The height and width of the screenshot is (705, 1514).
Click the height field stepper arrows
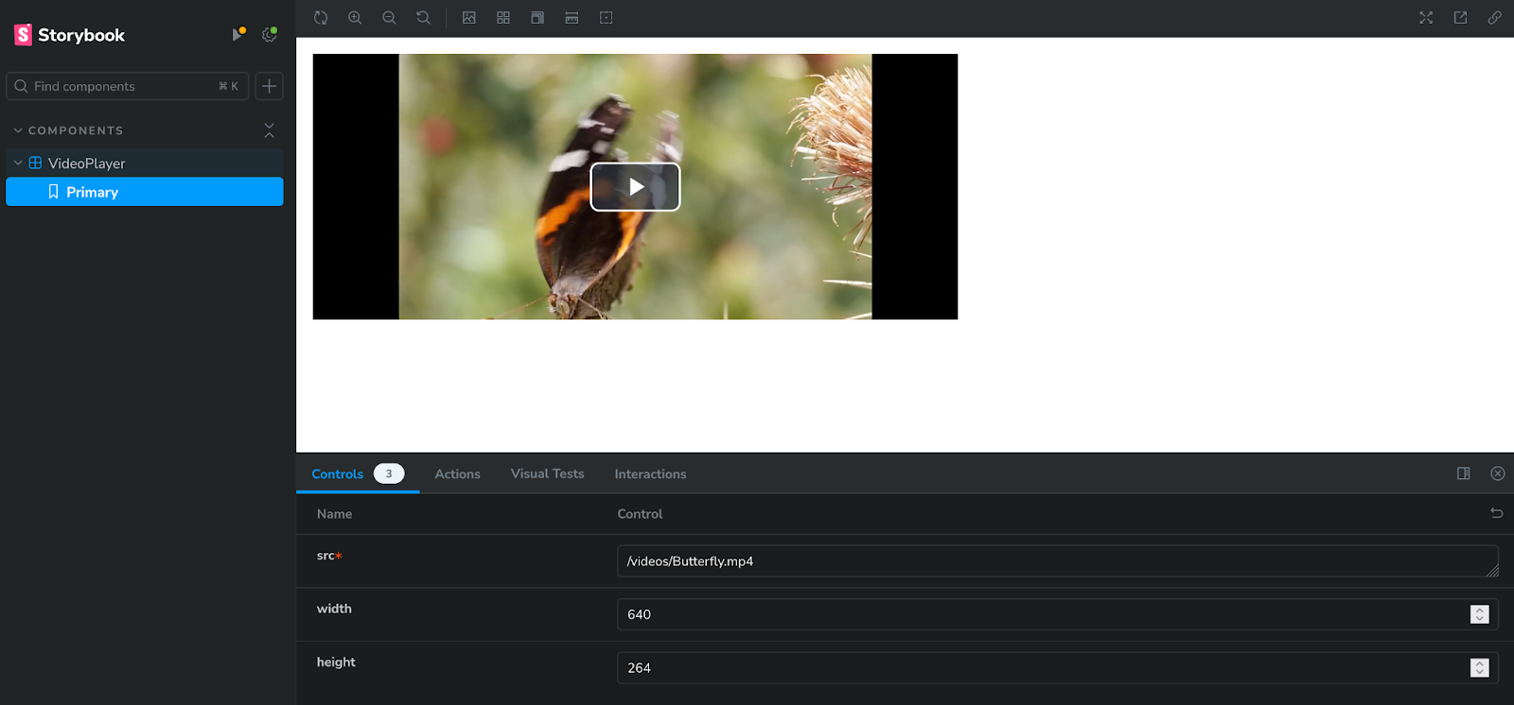(1480, 667)
